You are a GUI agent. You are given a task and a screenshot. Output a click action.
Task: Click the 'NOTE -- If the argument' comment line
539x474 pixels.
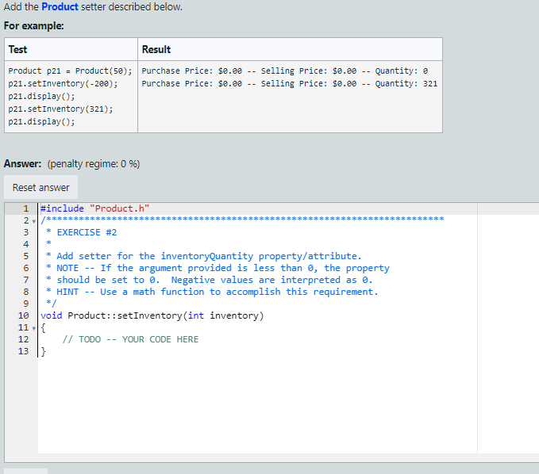tap(218, 268)
